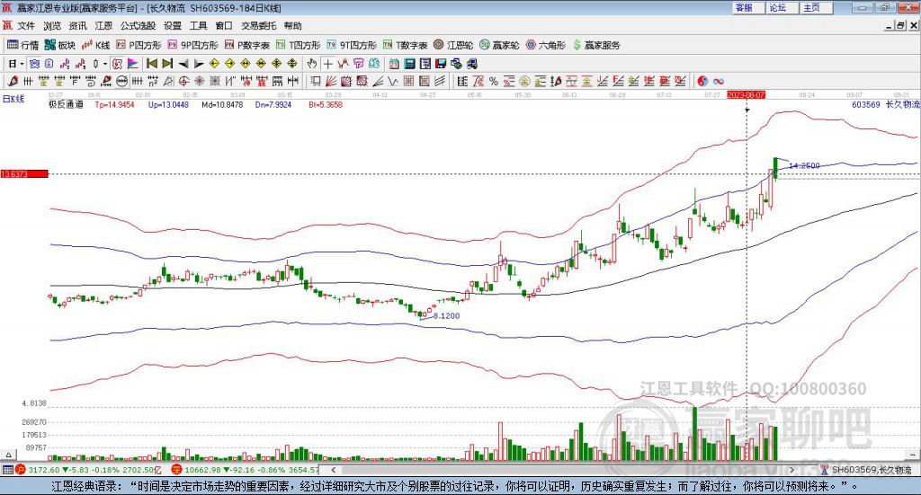Click the red 13.6373 price label
The image size is (921, 495).
click(x=24, y=174)
